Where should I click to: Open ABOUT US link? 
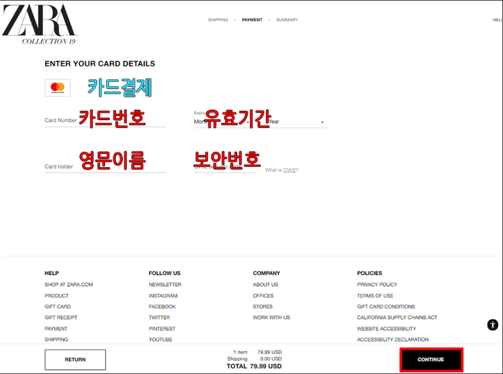pyautogui.click(x=265, y=284)
